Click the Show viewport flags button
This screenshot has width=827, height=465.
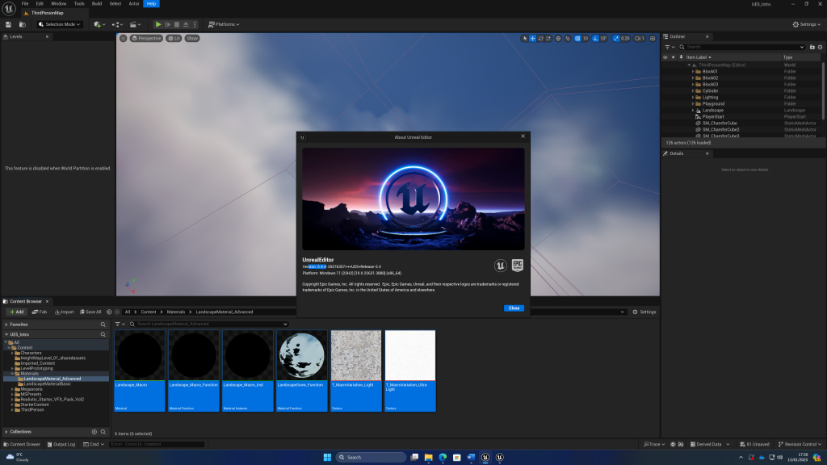192,38
